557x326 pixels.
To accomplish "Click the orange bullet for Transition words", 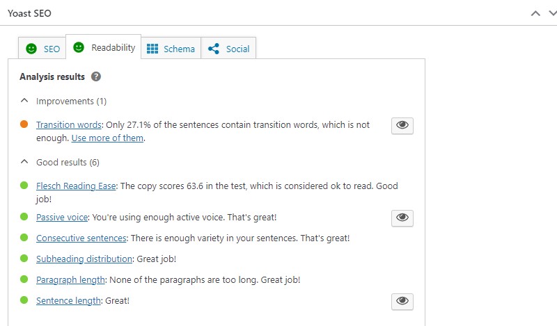I will click(x=24, y=124).
